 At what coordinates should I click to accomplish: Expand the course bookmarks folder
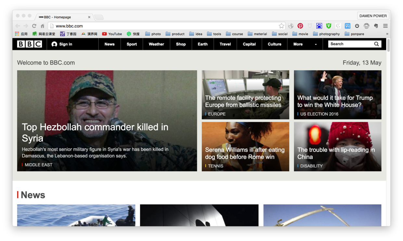coord(234,34)
